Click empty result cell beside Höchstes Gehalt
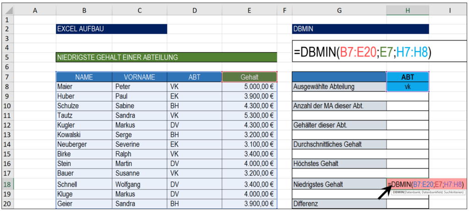This screenshot has width=469, height=211. [x=408, y=163]
